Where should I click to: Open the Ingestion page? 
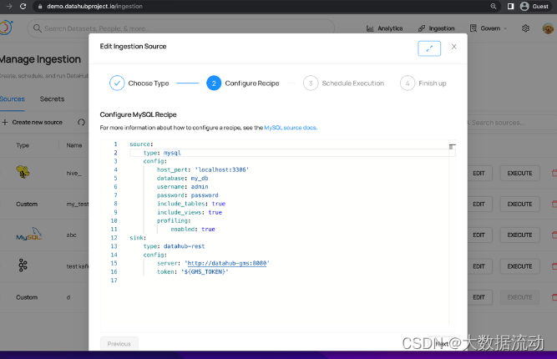tap(436, 28)
